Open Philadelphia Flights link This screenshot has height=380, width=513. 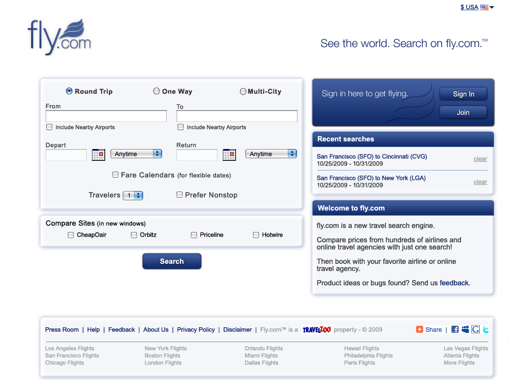pyautogui.click(x=368, y=355)
